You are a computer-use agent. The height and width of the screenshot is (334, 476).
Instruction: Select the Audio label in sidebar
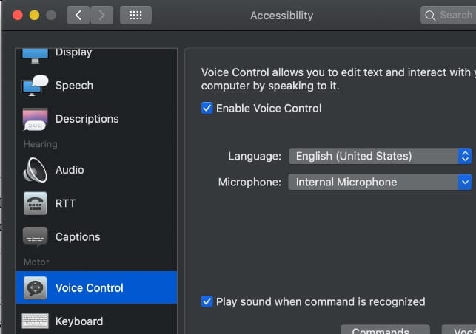click(x=70, y=170)
